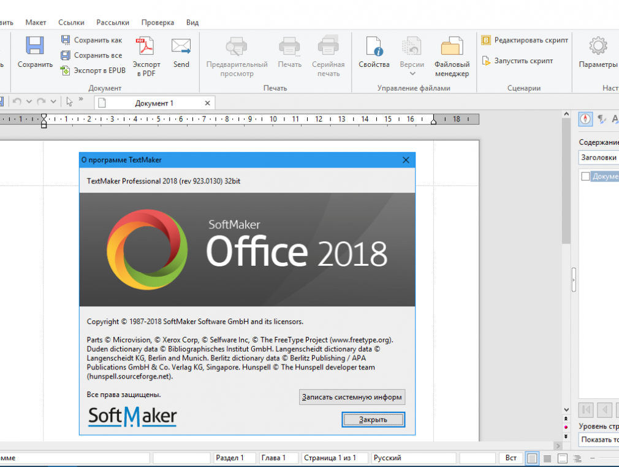Open the Ссылки ribbon tab
Screen dimensions: 619x467
pos(72,23)
